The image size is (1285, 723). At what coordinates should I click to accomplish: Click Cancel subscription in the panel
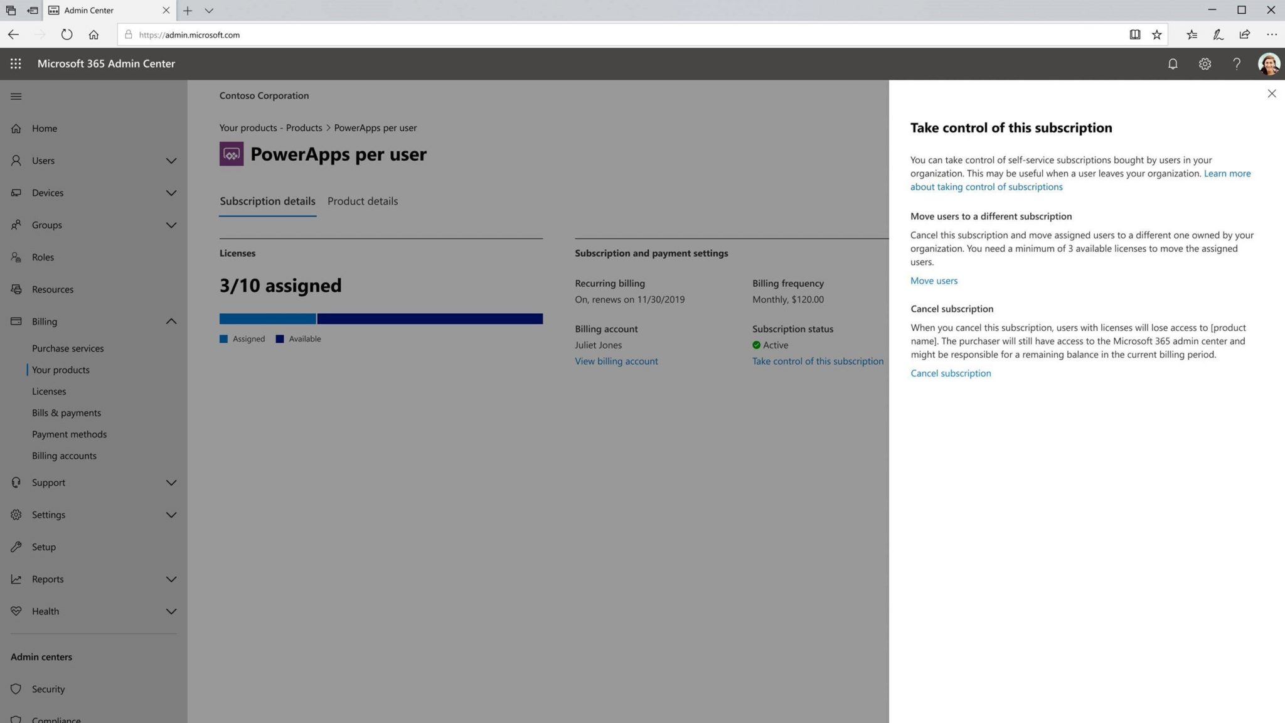point(950,373)
